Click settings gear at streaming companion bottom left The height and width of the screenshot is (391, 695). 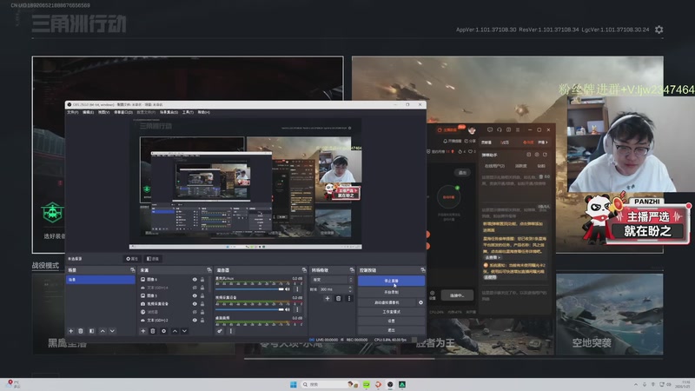click(432, 294)
